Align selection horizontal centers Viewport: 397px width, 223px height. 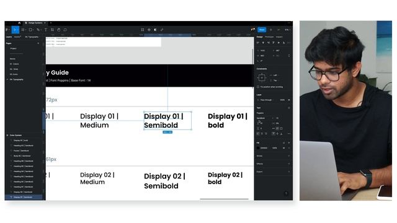pos(263,43)
